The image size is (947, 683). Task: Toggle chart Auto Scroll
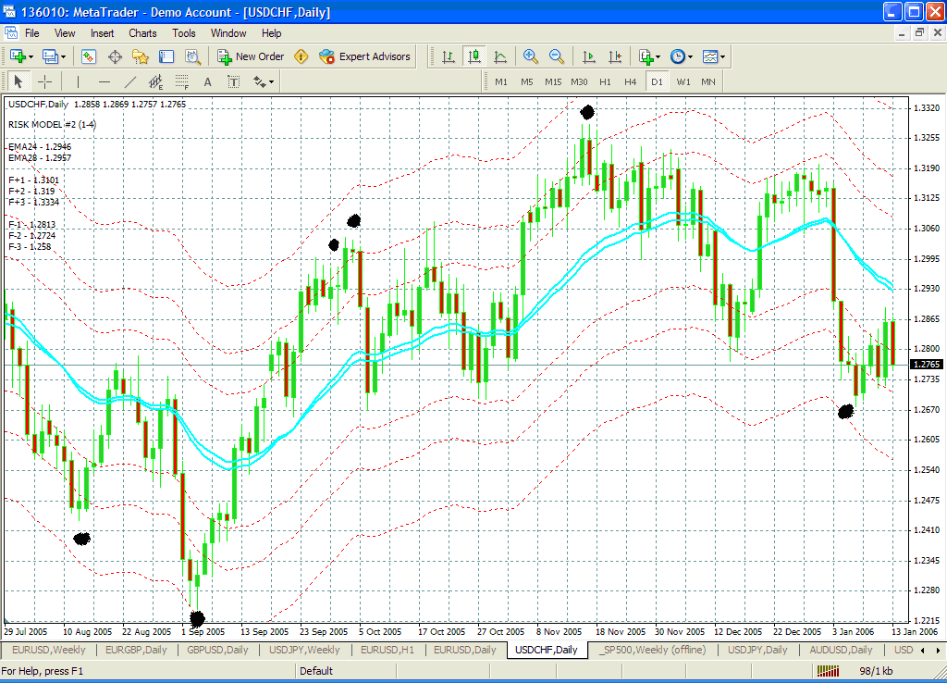click(589, 56)
